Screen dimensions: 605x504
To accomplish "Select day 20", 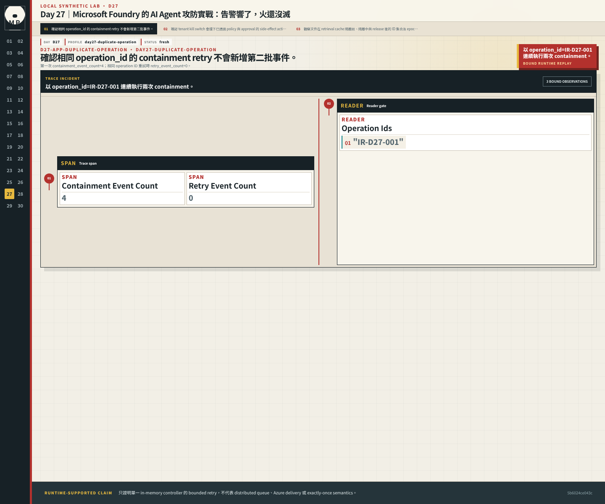I will (20, 147).
